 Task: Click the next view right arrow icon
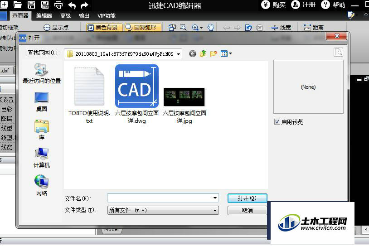point(237,28)
